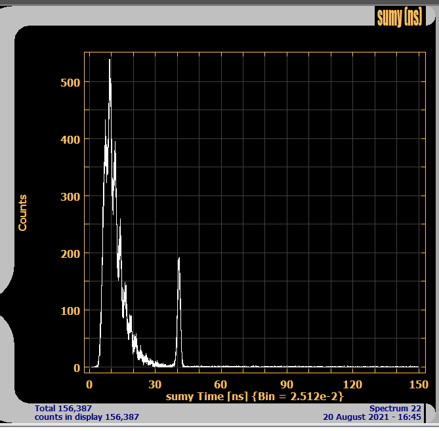
Task: Click the 300 y-axis tick label
Action: (70, 197)
